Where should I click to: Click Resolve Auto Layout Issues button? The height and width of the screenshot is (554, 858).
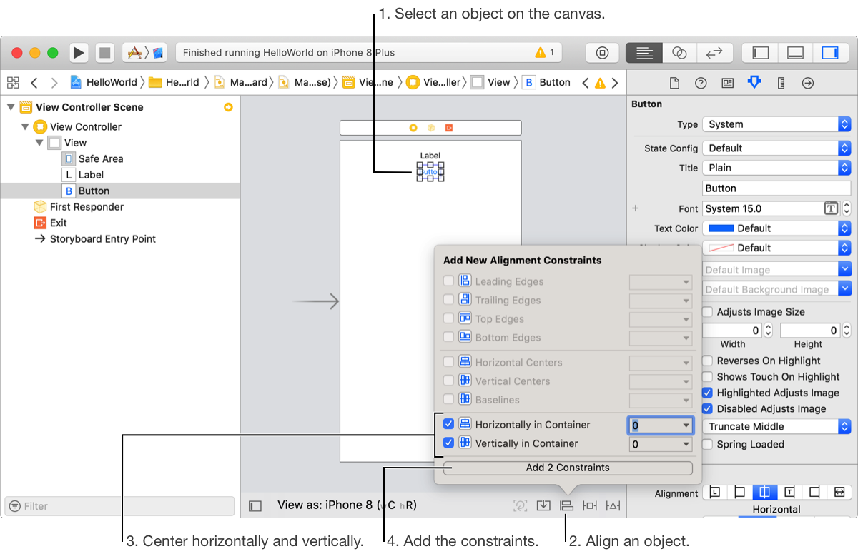[x=613, y=505]
